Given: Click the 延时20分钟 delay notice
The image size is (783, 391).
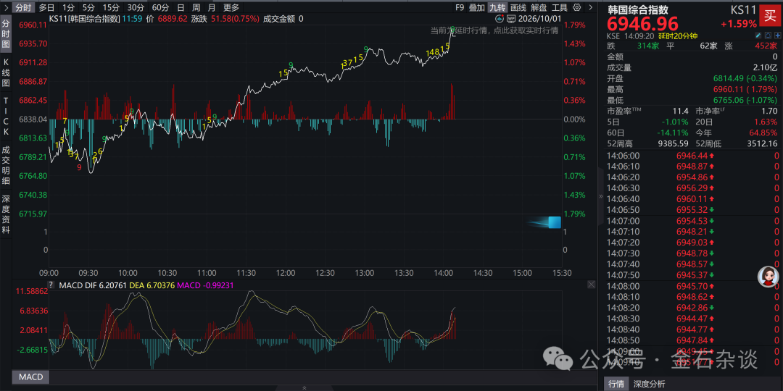Looking at the screenshot, I should point(678,36).
